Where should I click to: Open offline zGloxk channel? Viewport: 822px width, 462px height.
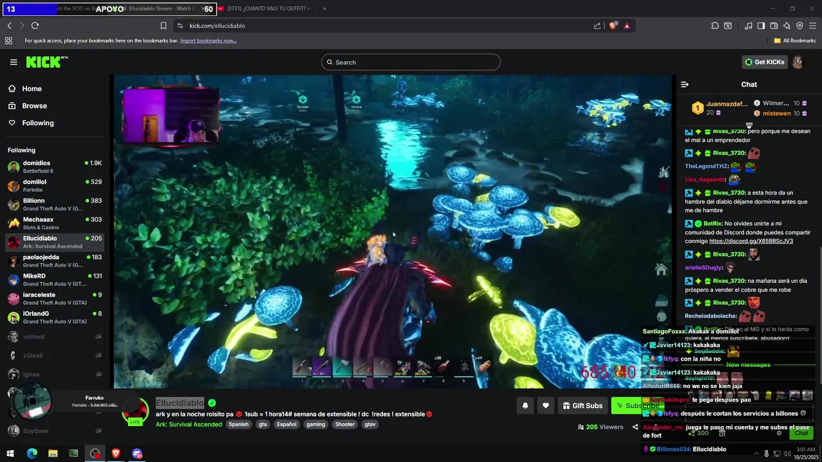click(55, 355)
